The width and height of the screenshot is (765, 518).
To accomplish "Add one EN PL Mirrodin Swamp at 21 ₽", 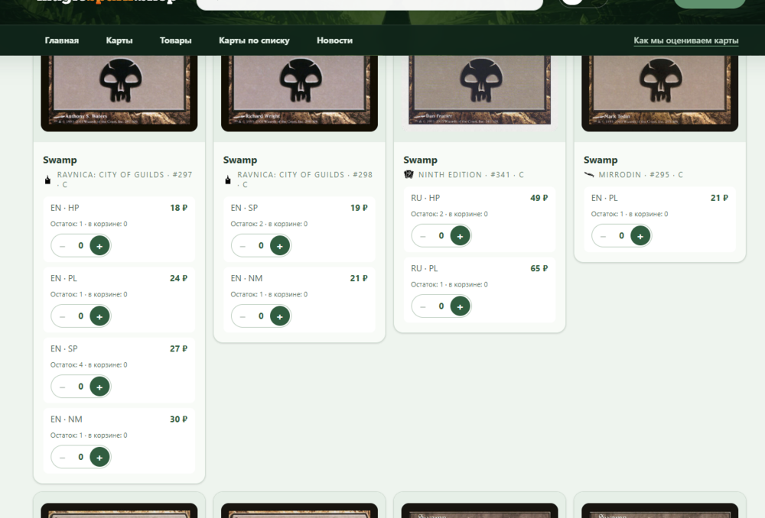I will [x=640, y=236].
